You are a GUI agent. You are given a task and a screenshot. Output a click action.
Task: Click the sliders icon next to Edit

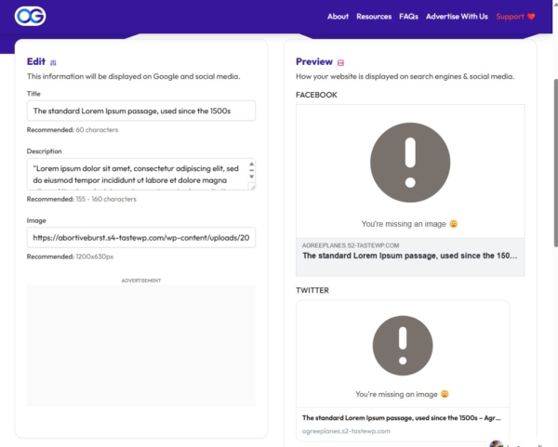click(53, 62)
